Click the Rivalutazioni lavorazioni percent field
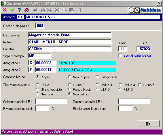The height and width of the screenshot is (135, 163). point(125,108)
